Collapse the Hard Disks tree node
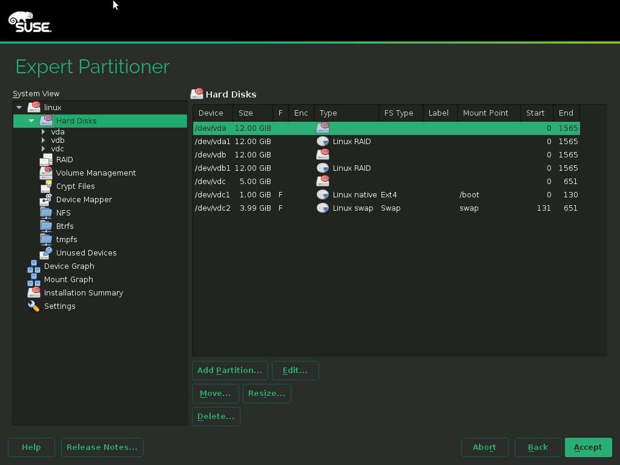 pos(31,121)
